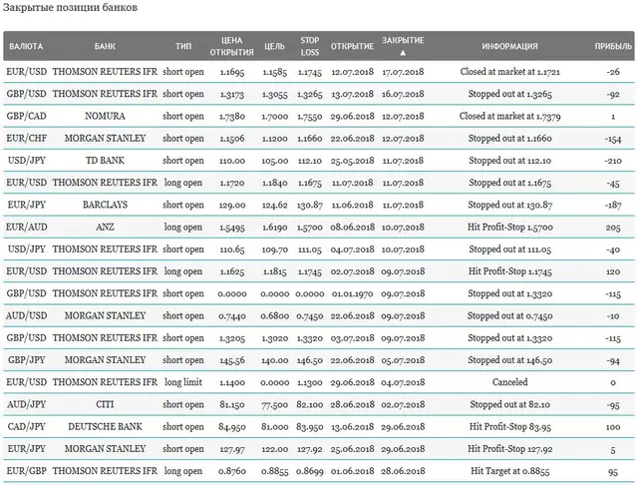Click the profit value -187
Image resolution: width=638 pixels, height=485 pixels.
click(613, 205)
